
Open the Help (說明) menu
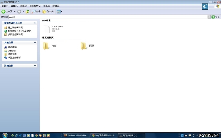(56, 6)
